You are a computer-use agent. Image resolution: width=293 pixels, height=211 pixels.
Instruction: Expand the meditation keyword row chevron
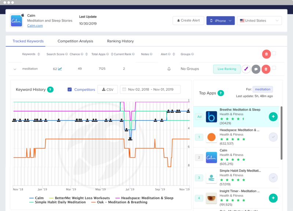tap(15, 69)
